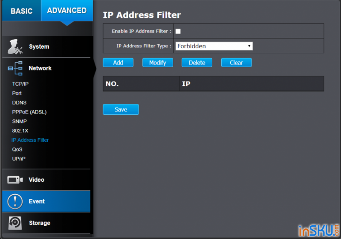Click the Storage disk icon
The height and width of the screenshot is (239, 341).
pyautogui.click(x=15, y=223)
